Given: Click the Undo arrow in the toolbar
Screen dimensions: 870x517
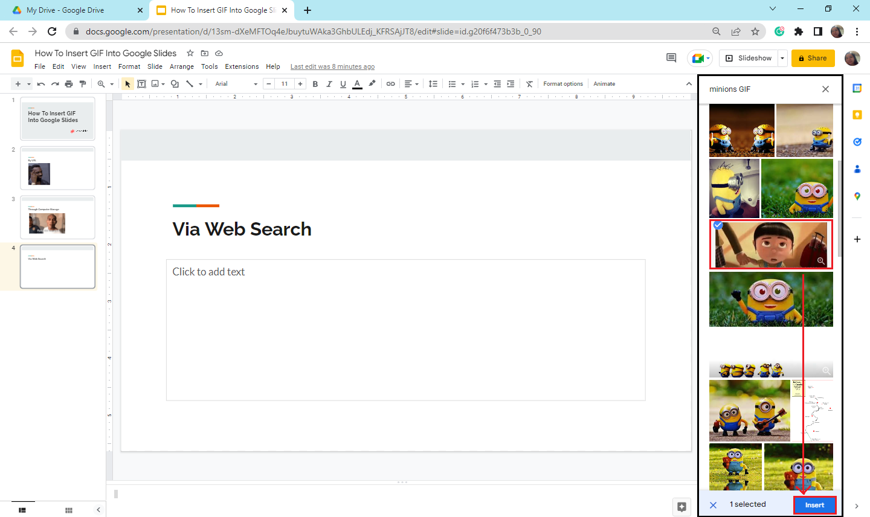Looking at the screenshot, I should coord(41,84).
